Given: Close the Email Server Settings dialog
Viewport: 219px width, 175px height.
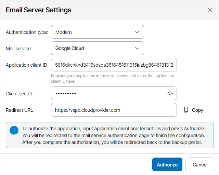Looking at the screenshot, I should 210,10.
